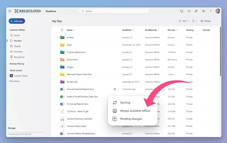This screenshot has width=227, height=143.
Task: Click '665 items' size of Documents
Action: coord(172,59)
